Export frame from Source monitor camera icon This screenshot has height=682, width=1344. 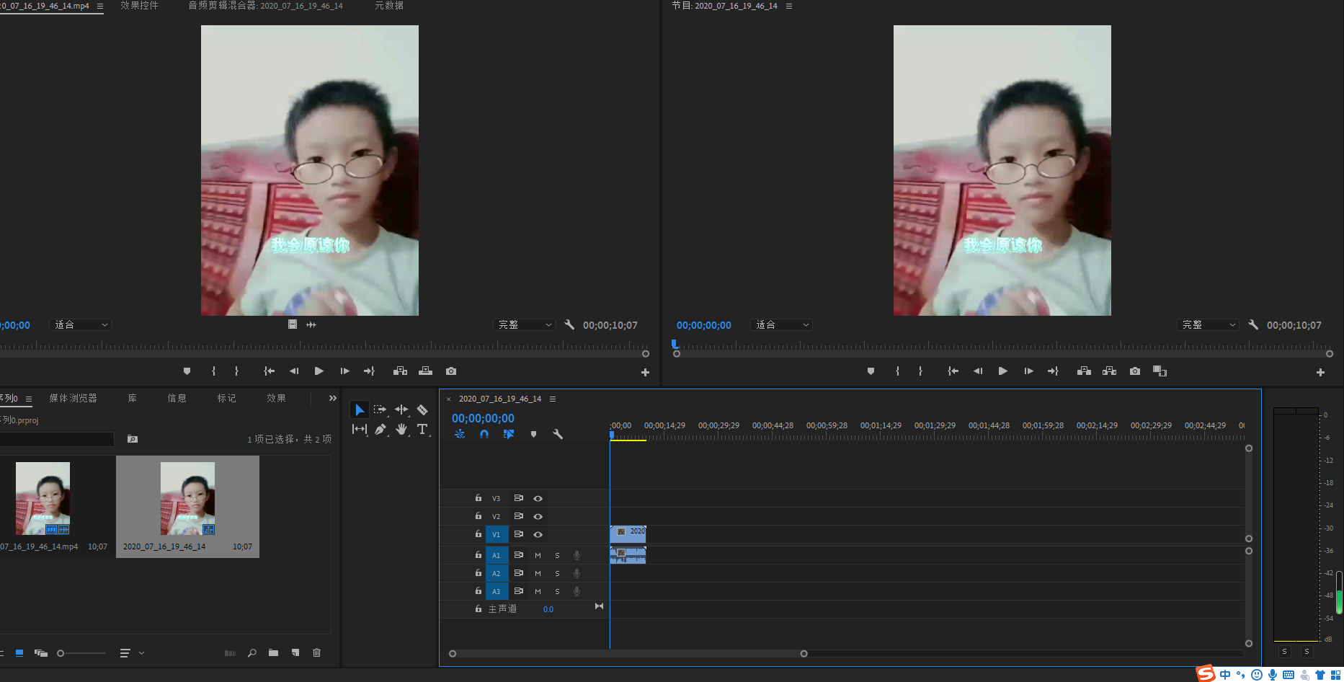click(451, 371)
